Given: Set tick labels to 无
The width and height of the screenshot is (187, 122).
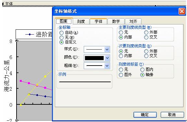Looking at the screenshot, I should pyautogui.click(x=121, y=69).
